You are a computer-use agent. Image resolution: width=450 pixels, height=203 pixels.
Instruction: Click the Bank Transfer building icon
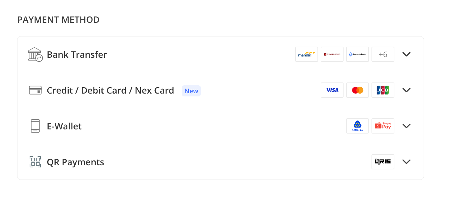pyautogui.click(x=35, y=55)
